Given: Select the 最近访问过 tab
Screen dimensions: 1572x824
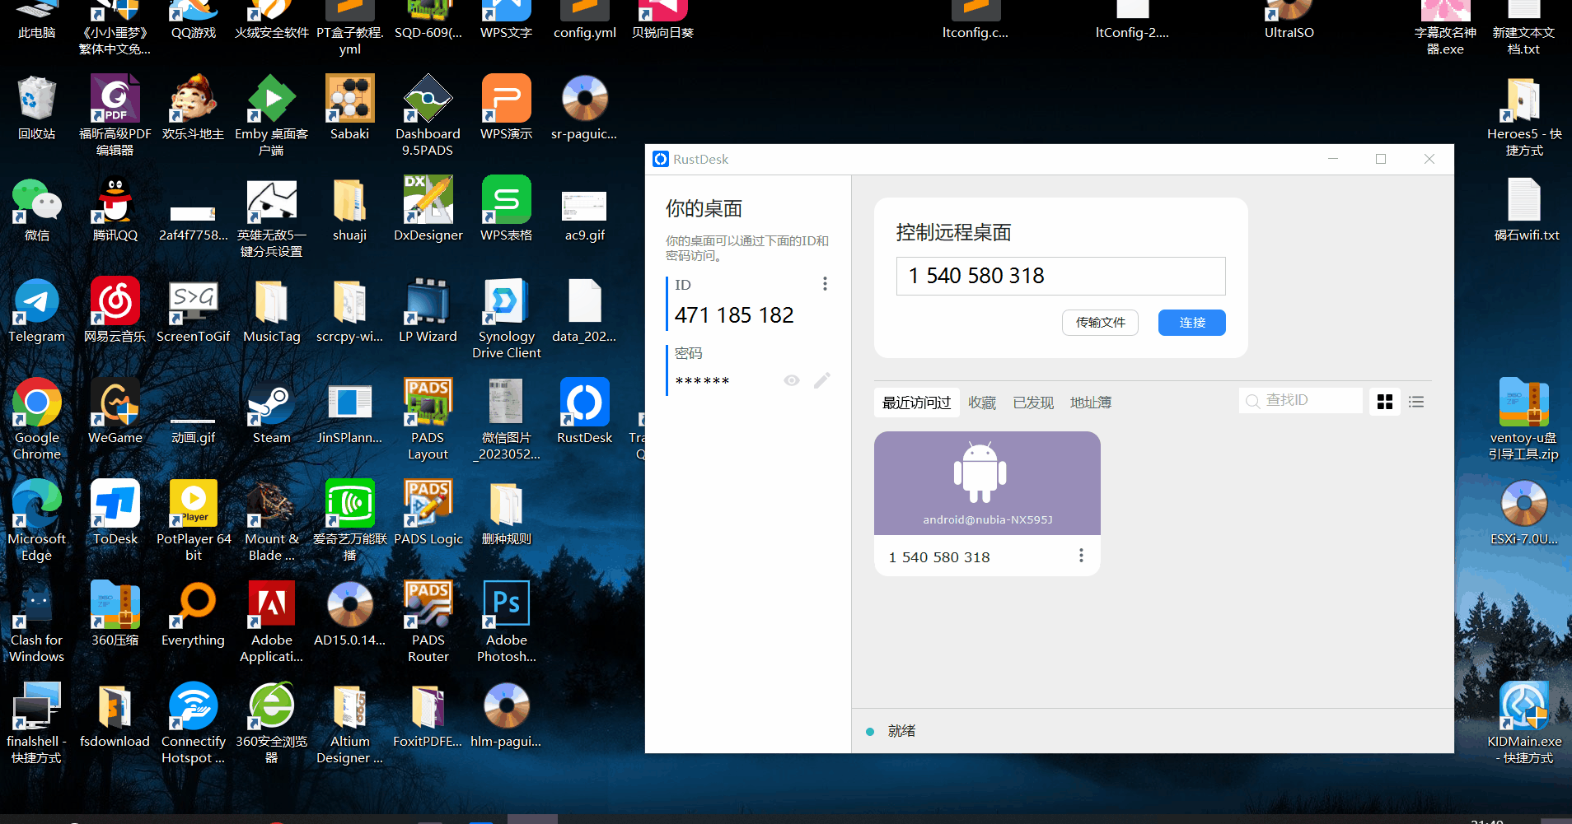Looking at the screenshot, I should [916, 403].
